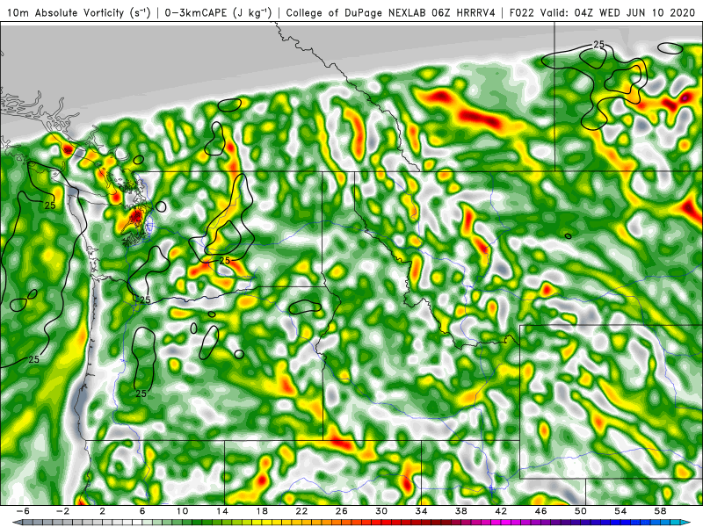The width and height of the screenshot is (703, 527).
Task: Click the -6 color bar label
Action: click(23, 511)
